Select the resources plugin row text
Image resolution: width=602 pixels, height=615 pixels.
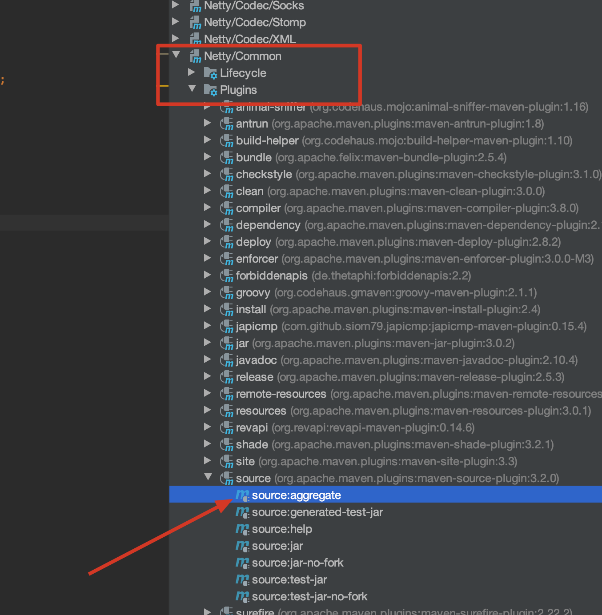click(413, 411)
